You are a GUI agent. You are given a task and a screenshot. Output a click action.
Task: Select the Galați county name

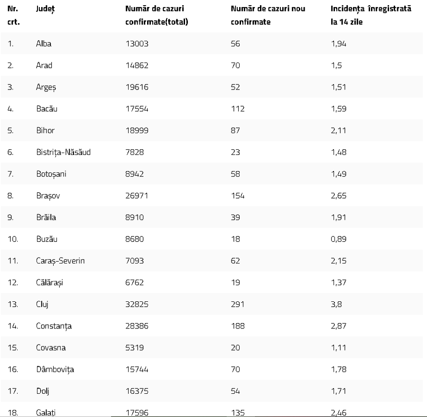pos(46,413)
